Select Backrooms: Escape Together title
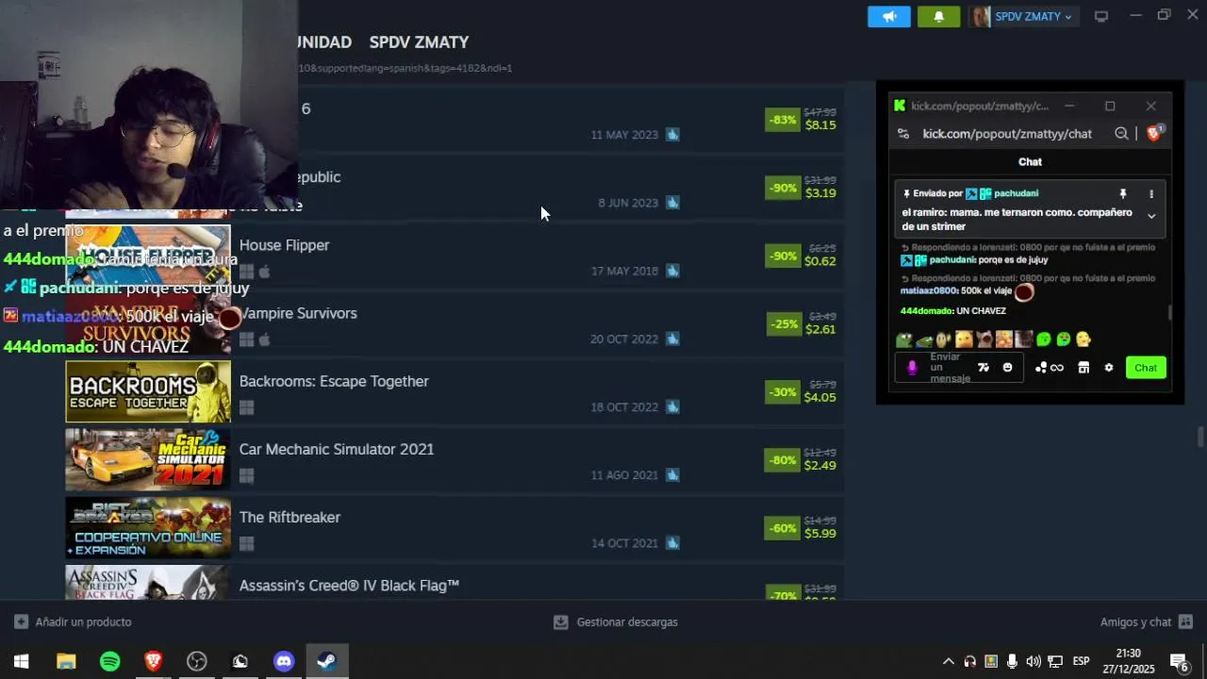 pos(334,381)
